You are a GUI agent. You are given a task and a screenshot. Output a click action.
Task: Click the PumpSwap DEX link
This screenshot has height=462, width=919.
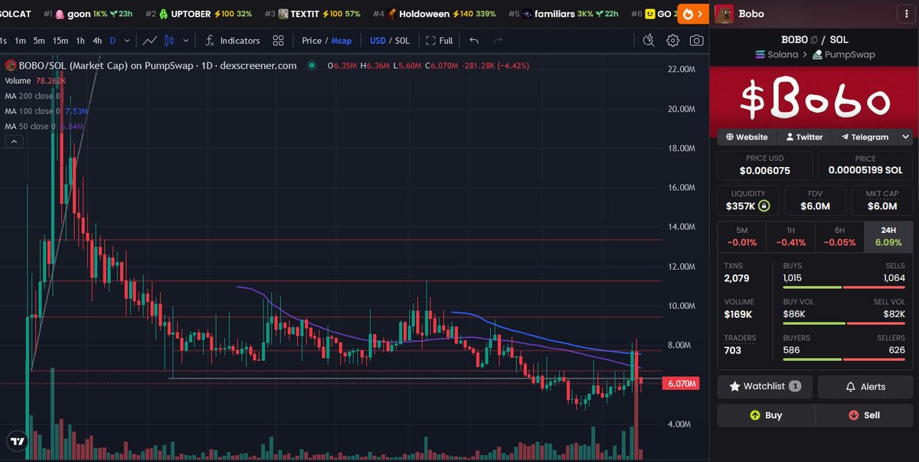pyautogui.click(x=844, y=54)
